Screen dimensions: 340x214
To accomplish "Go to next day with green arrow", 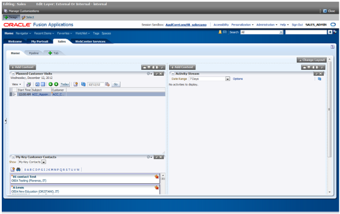I will pos(56,84).
